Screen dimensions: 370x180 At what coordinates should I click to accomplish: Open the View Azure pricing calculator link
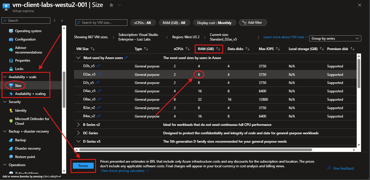pos(123,171)
